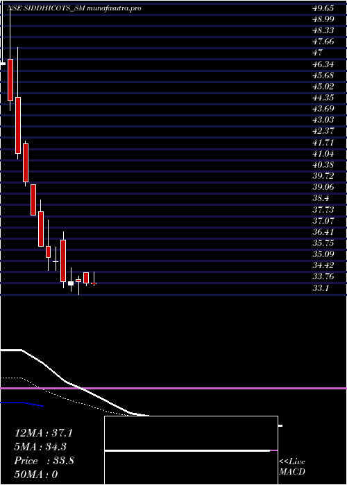Select the 37.07 axis value

tap(323, 221)
